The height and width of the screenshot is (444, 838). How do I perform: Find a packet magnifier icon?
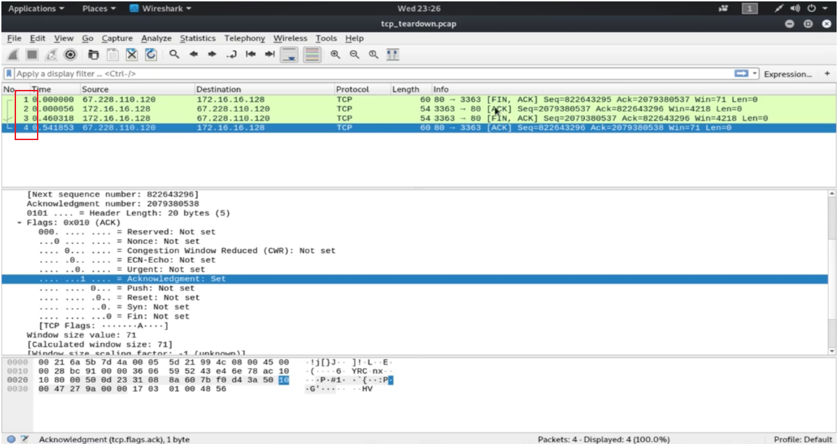[174, 54]
